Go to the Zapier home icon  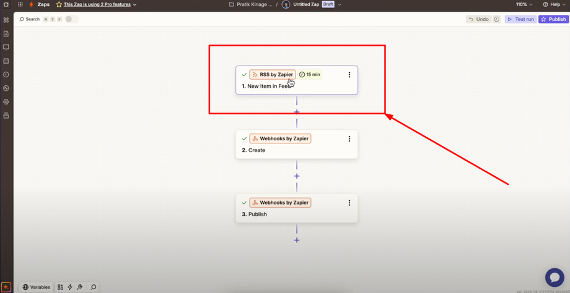tap(6, 5)
